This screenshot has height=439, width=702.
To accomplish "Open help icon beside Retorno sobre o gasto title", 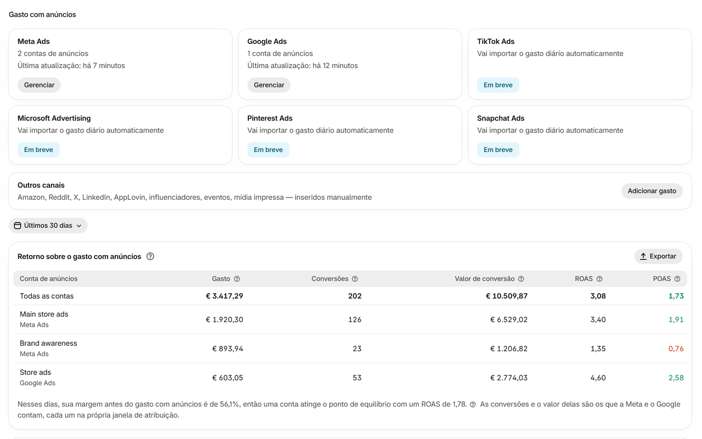I will point(150,256).
